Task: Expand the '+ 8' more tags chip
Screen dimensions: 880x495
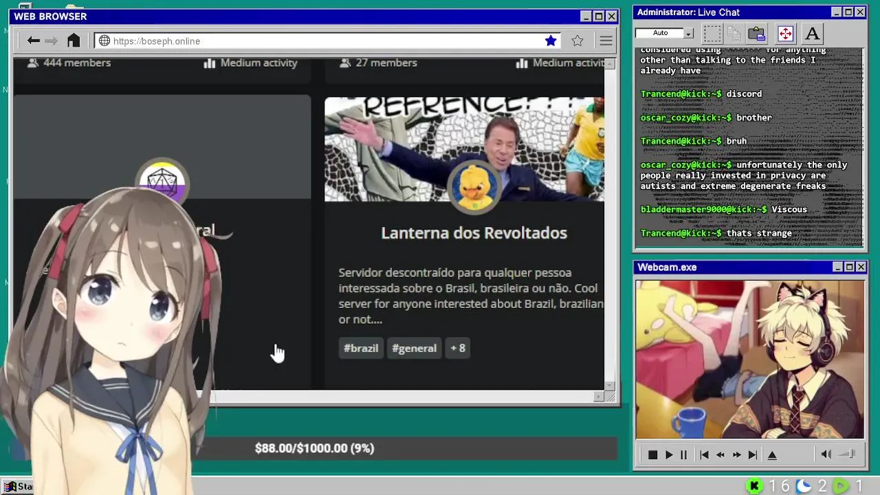Action: tap(458, 348)
